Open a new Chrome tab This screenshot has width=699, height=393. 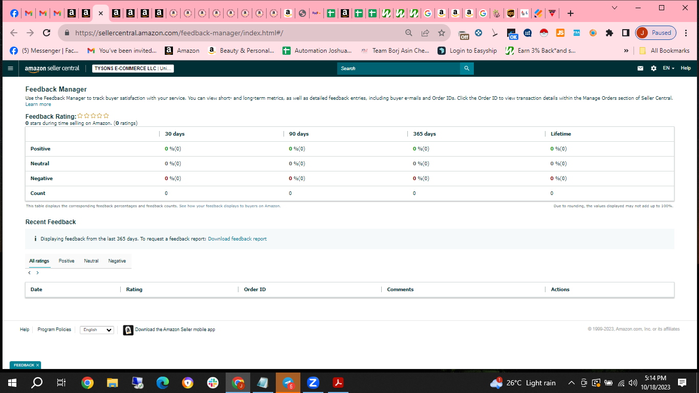[571, 13]
